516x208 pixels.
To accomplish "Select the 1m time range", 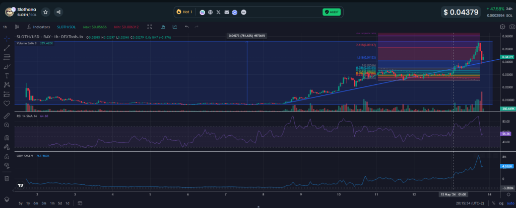I will pyautogui.click(x=52, y=203).
